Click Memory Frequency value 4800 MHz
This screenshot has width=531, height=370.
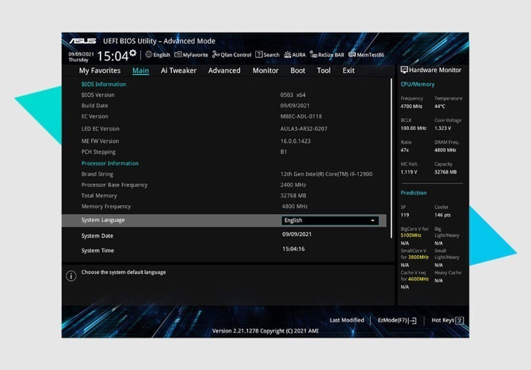[295, 206]
